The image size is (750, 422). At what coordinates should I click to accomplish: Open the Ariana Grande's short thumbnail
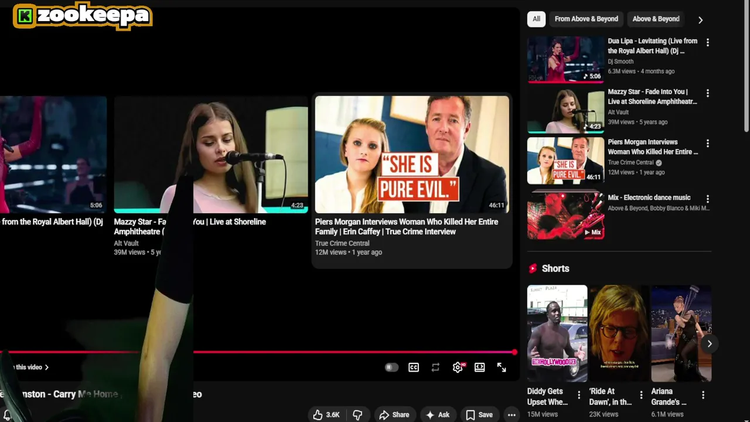point(681,333)
